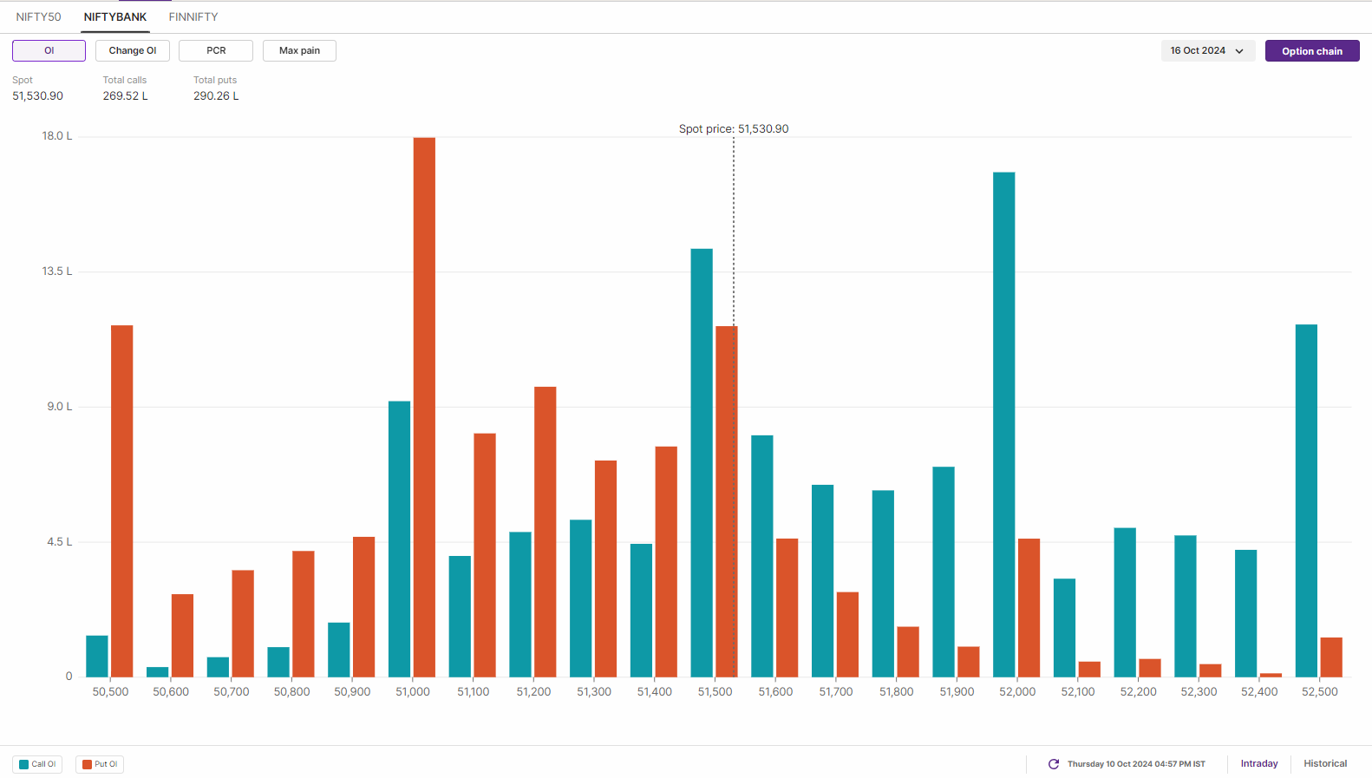
Task: Click the 51,000 call OI bar
Action: pos(400,539)
